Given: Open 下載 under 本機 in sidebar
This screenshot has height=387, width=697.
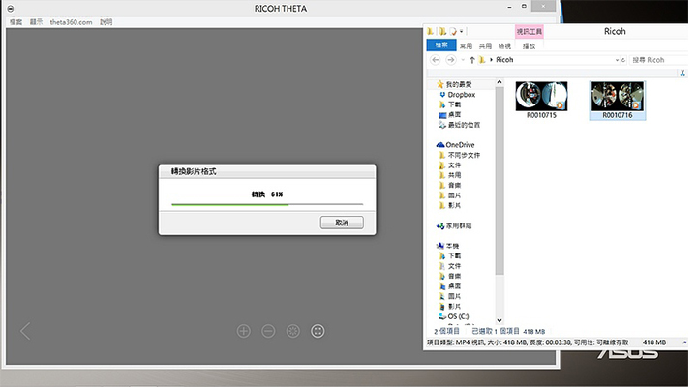Looking at the screenshot, I should 454,256.
